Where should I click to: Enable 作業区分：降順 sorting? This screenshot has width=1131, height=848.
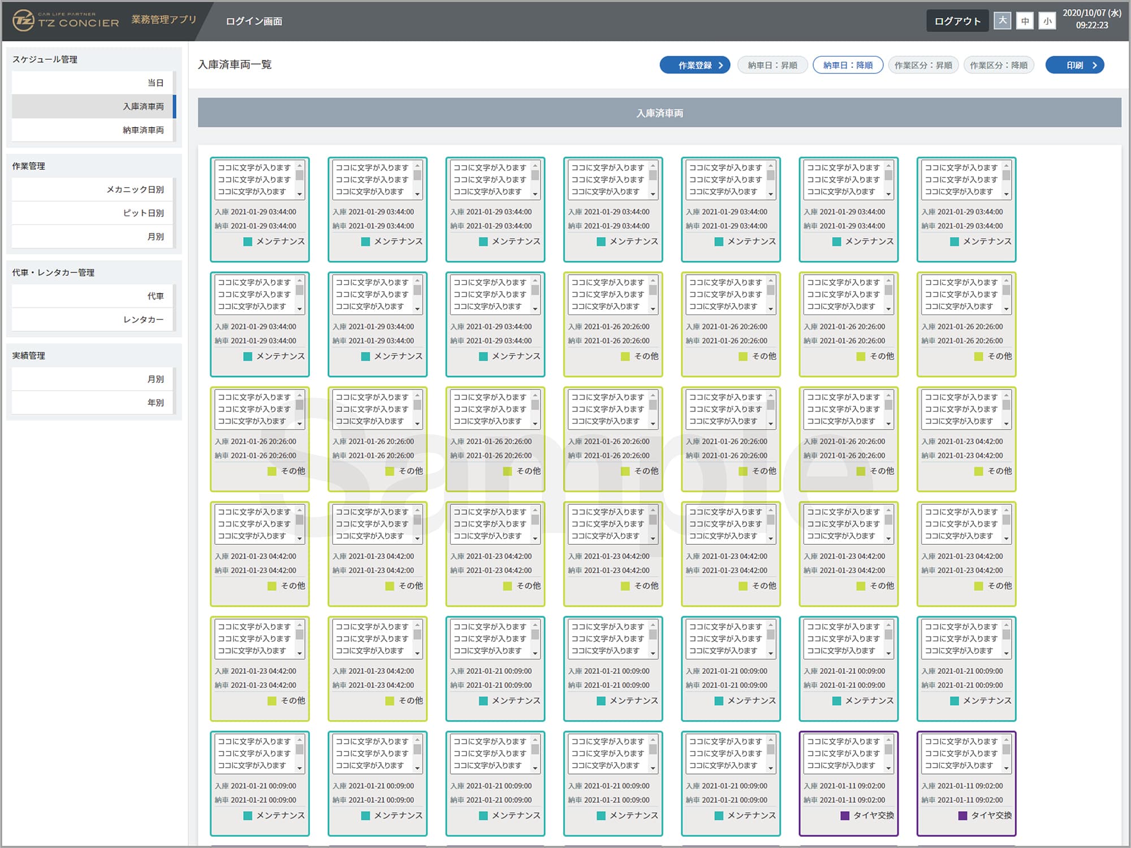[999, 66]
